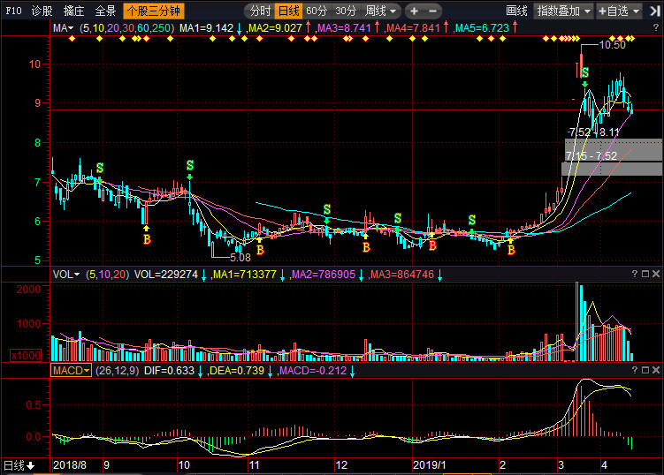Screen dimensions: 664x475
Task: Select the 30分 minute chart tab
Action: pyautogui.click(x=346, y=11)
